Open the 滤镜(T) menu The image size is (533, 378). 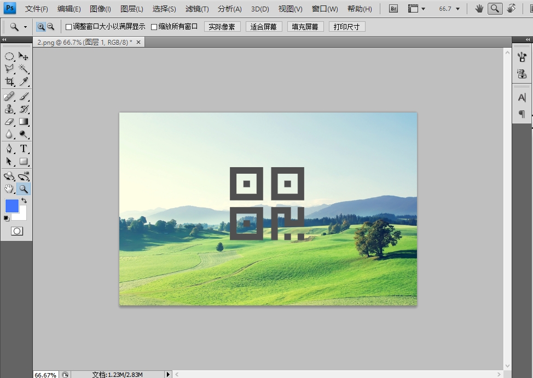coord(197,9)
